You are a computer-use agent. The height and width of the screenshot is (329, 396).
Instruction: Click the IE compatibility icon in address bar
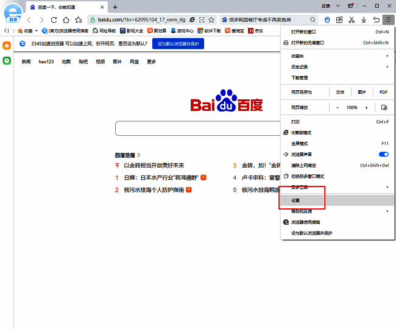tap(192, 19)
